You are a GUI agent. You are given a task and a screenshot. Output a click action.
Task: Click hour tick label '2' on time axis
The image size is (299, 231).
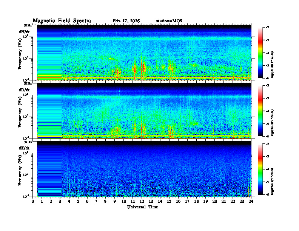[x=51, y=202]
